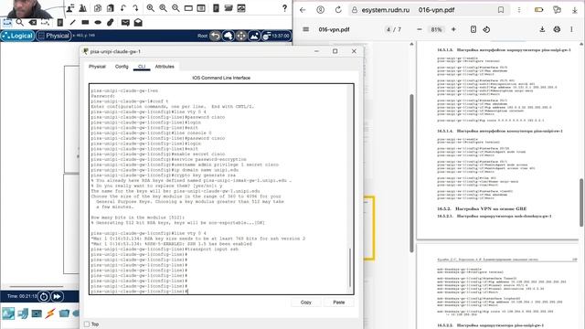This screenshot has height=329, width=585.
Task: Reset zoom in Packet Tracer toolbar
Action: [x=163, y=8]
